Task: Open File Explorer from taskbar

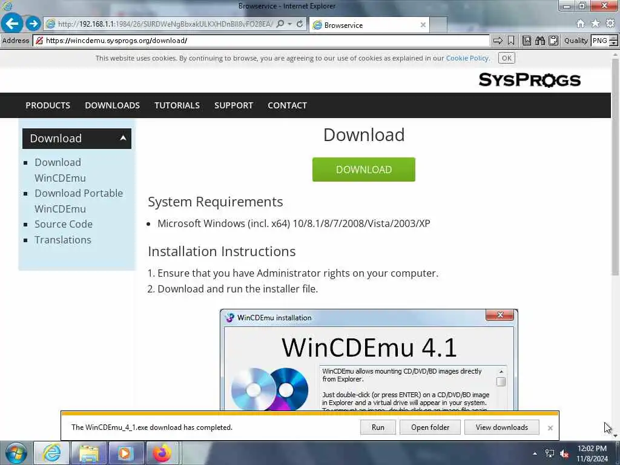Action: (x=89, y=453)
